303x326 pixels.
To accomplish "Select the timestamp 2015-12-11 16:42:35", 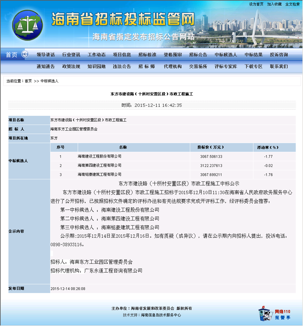I will point(158,105).
